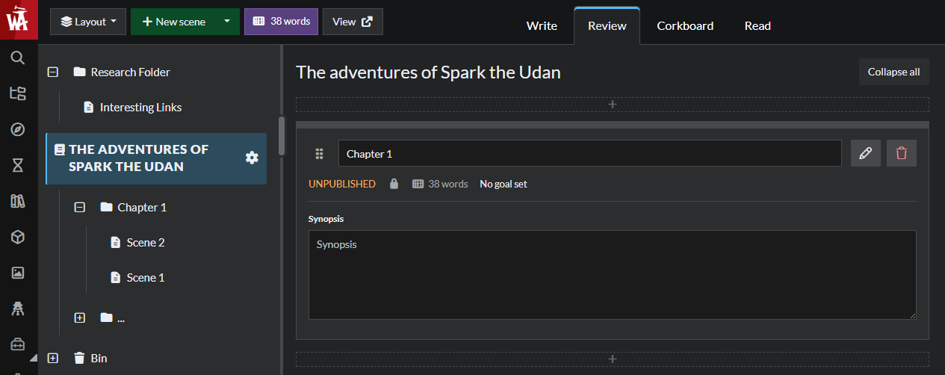Click the Scene 2 document icon
The width and height of the screenshot is (945, 375).
pos(115,243)
